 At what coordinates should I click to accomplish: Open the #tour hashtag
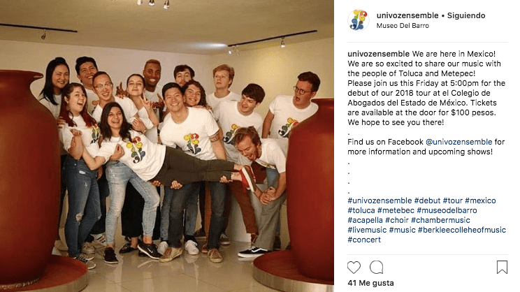tap(452, 200)
